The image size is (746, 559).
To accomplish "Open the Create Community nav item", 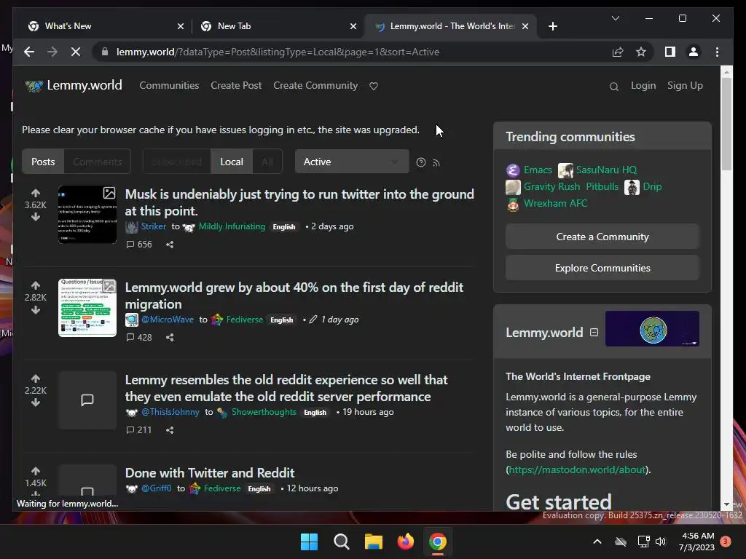I will [x=315, y=86].
